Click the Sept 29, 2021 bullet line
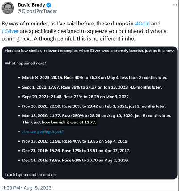179x191 pixels. click(76, 97)
